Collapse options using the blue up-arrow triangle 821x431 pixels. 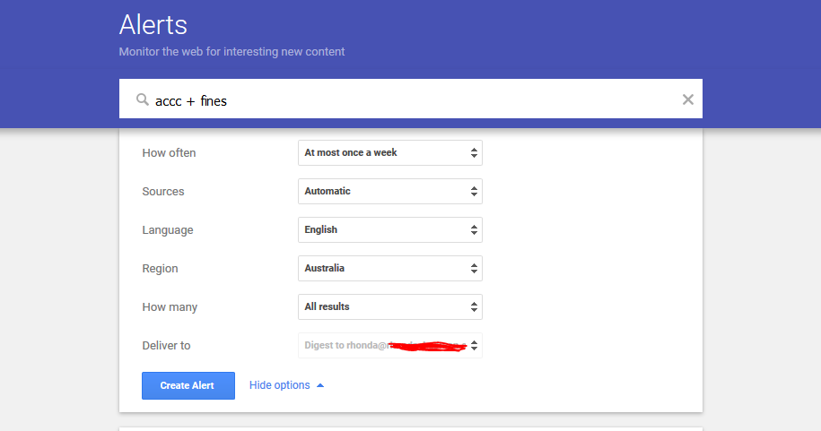[320, 385]
